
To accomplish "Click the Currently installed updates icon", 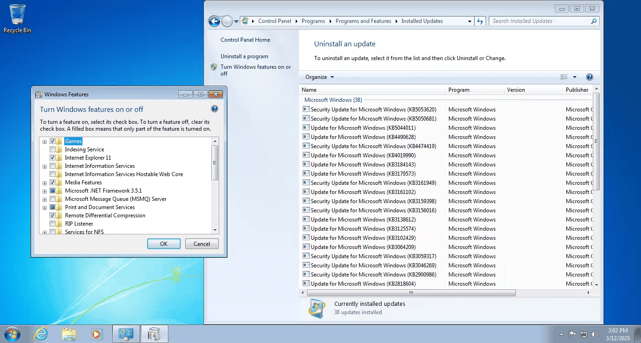I will point(317,309).
